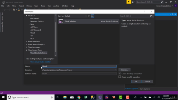The image size is (178, 100).
Task: Click the OK button
Action: [x=136, y=81]
